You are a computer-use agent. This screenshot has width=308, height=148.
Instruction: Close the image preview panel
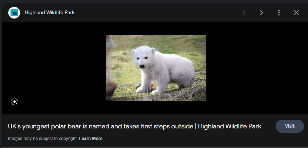click(x=296, y=13)
